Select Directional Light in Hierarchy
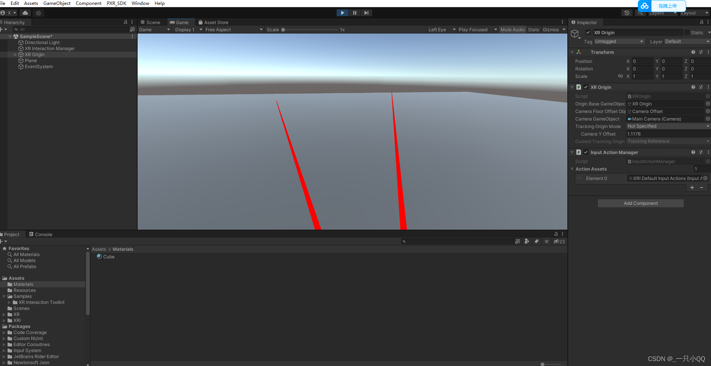Screen dimensions: 711x366 click(42, 43)
